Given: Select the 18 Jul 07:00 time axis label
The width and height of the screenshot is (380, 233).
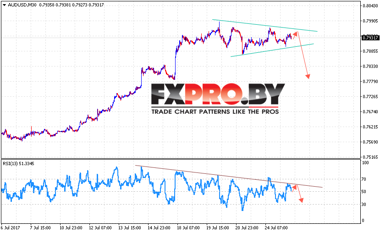Looking at the screenshot, I should pyautogui.click(x=188, y=227).
